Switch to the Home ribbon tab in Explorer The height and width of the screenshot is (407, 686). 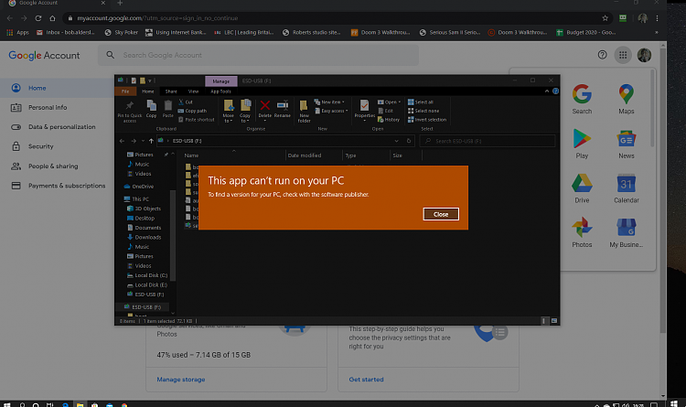coord(148,91)
